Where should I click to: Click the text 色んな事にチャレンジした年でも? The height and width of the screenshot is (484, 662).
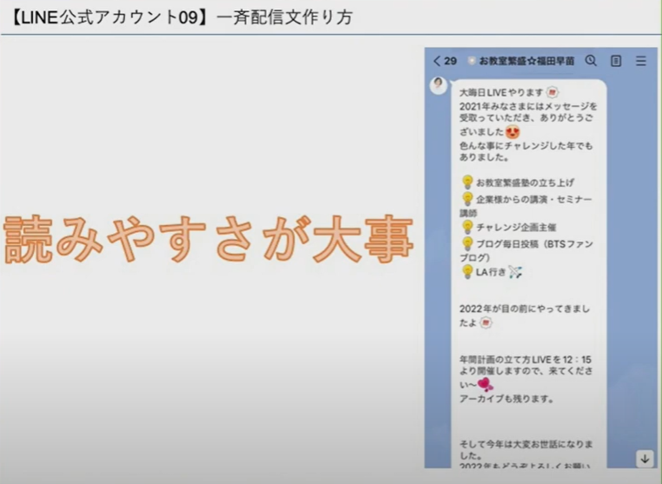point(526,146)
